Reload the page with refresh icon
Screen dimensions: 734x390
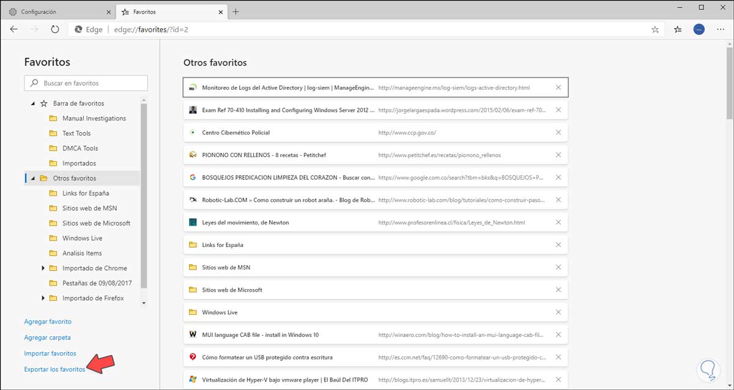click(55, 29)
